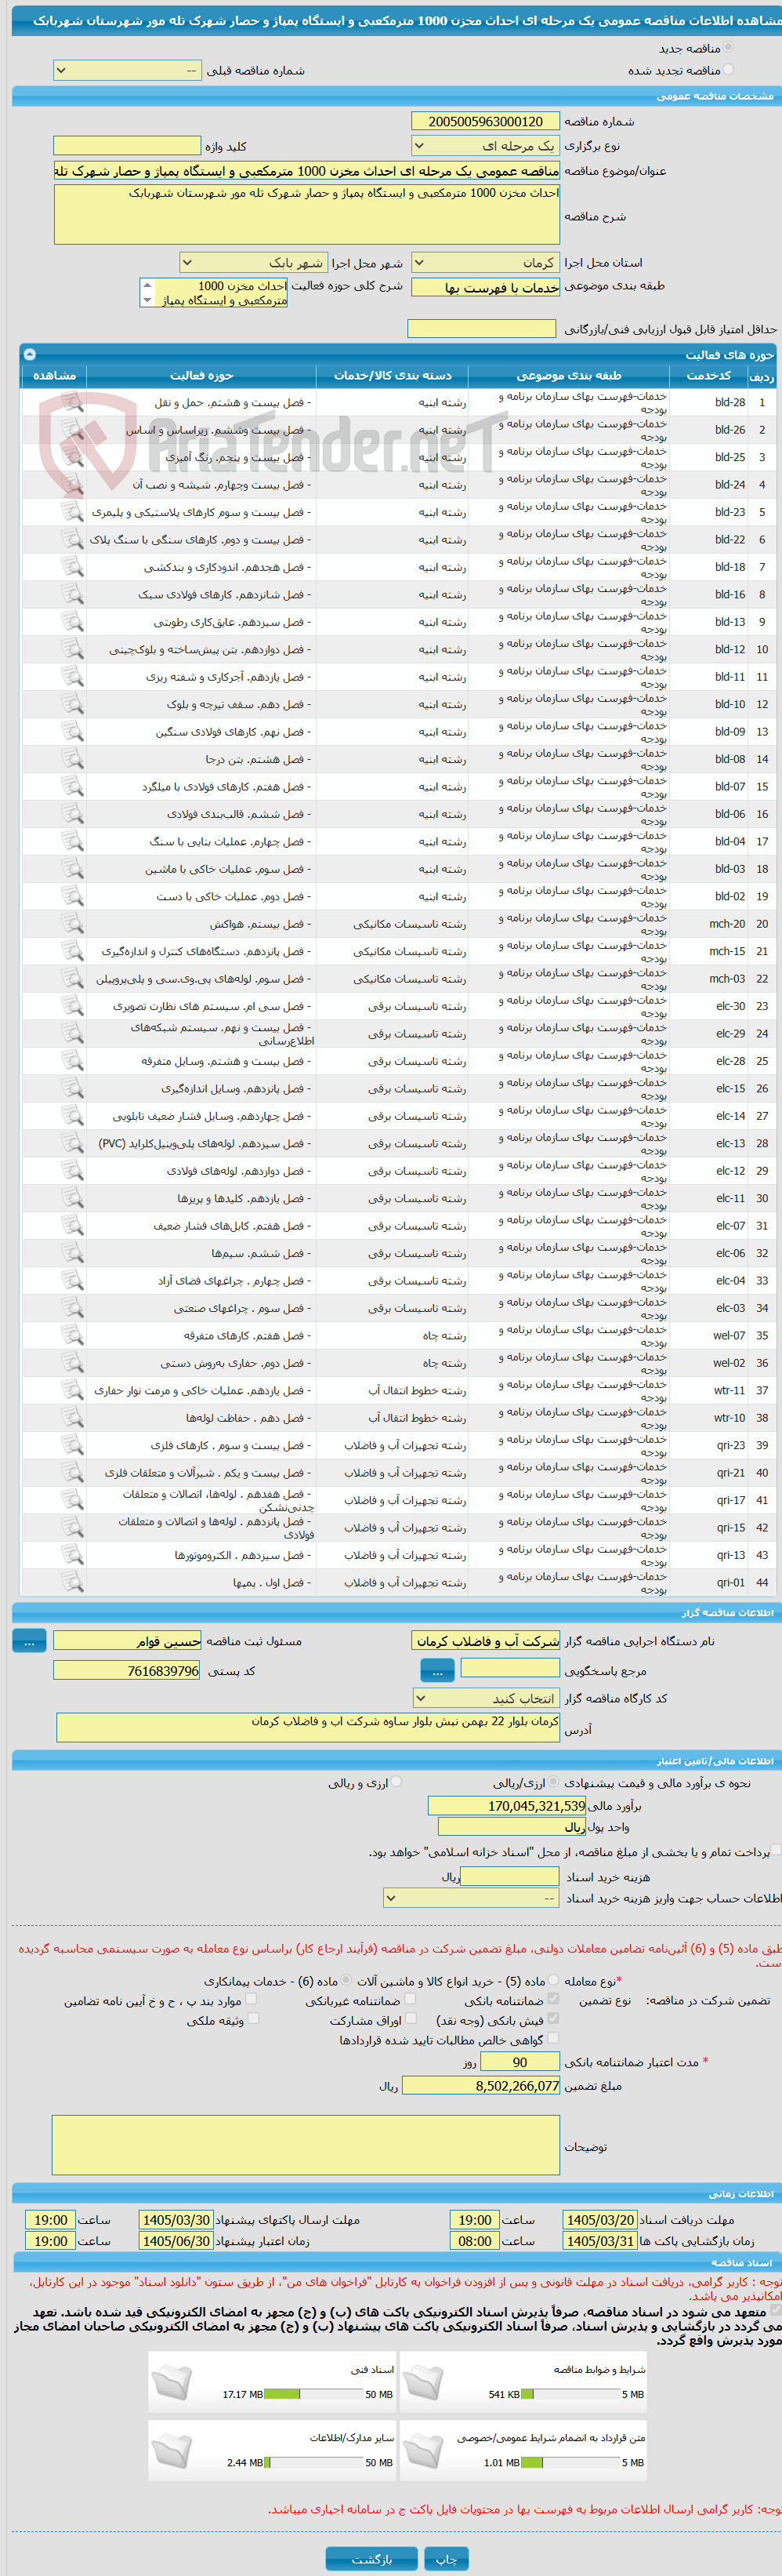Click the اسناد فنی size progress bar
Image resolution: width=782 pixels, height=2576 pixels.
[x=313, y=2394]
